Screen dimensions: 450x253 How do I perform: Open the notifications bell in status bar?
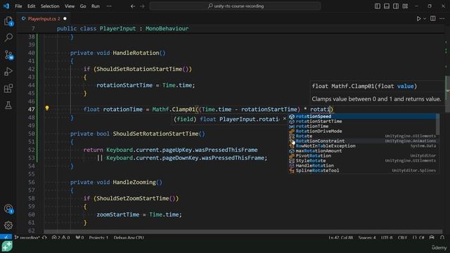442,238
